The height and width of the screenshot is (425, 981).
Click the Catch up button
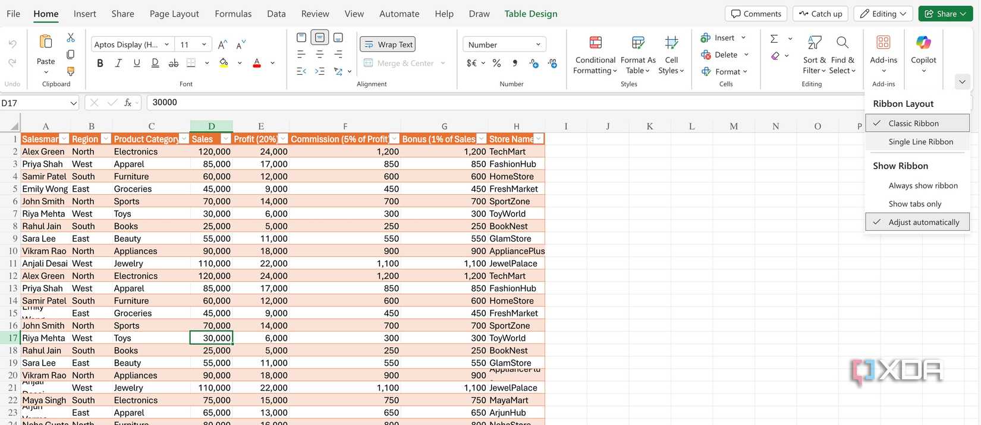tap(820, 14)
